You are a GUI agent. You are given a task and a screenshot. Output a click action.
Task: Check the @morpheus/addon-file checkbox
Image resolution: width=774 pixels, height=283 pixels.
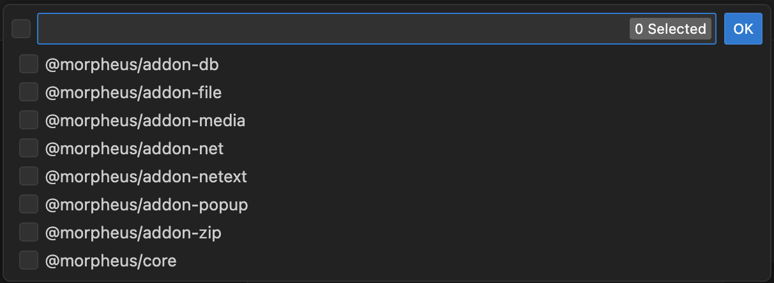[29, 92]
